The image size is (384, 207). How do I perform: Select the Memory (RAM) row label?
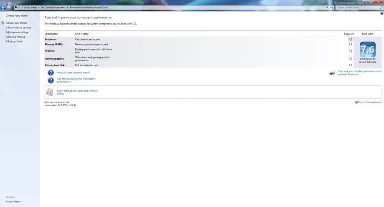(x=54, y=45)
